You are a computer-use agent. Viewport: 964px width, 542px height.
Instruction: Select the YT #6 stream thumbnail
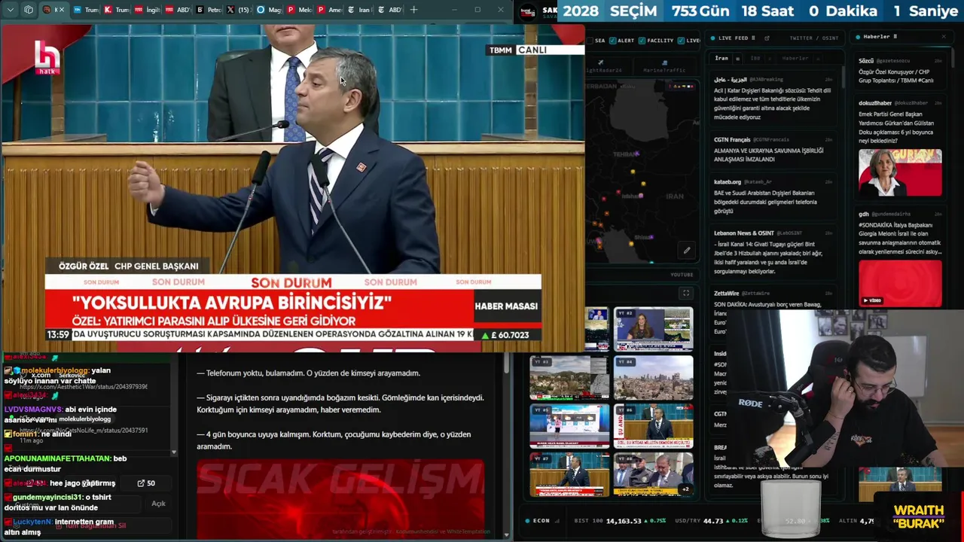point(654,426)
